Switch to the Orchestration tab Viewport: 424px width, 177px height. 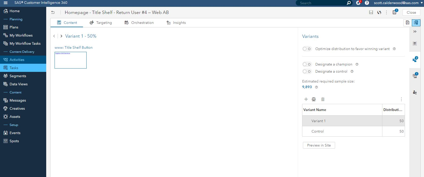[x=139, y=23]
